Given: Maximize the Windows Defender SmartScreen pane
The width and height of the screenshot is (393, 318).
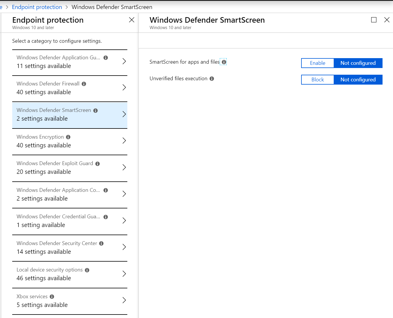Looking at the screenshot, I should click(x=374, y=20).
